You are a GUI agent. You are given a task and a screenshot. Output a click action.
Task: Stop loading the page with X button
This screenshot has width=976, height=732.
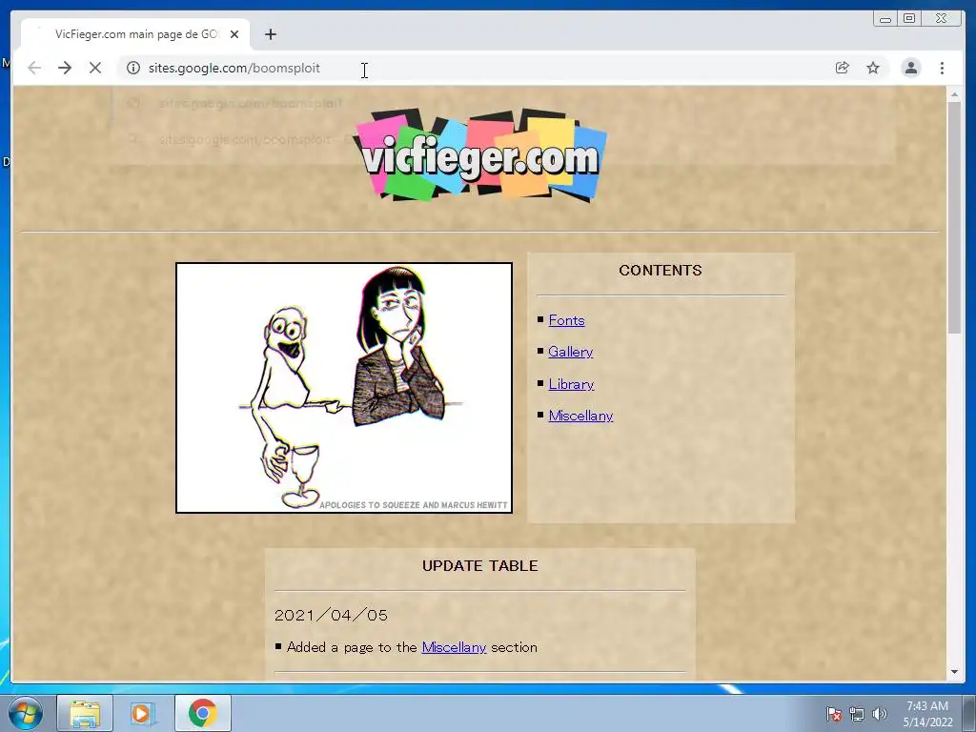tap(95, 68)
